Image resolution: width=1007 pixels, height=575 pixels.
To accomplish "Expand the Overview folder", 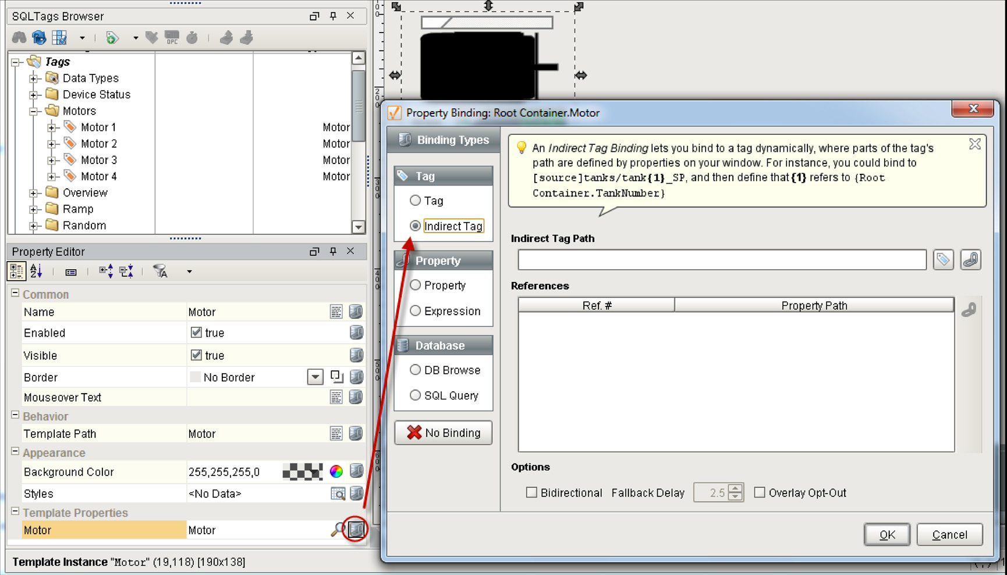I will (33, 192).
